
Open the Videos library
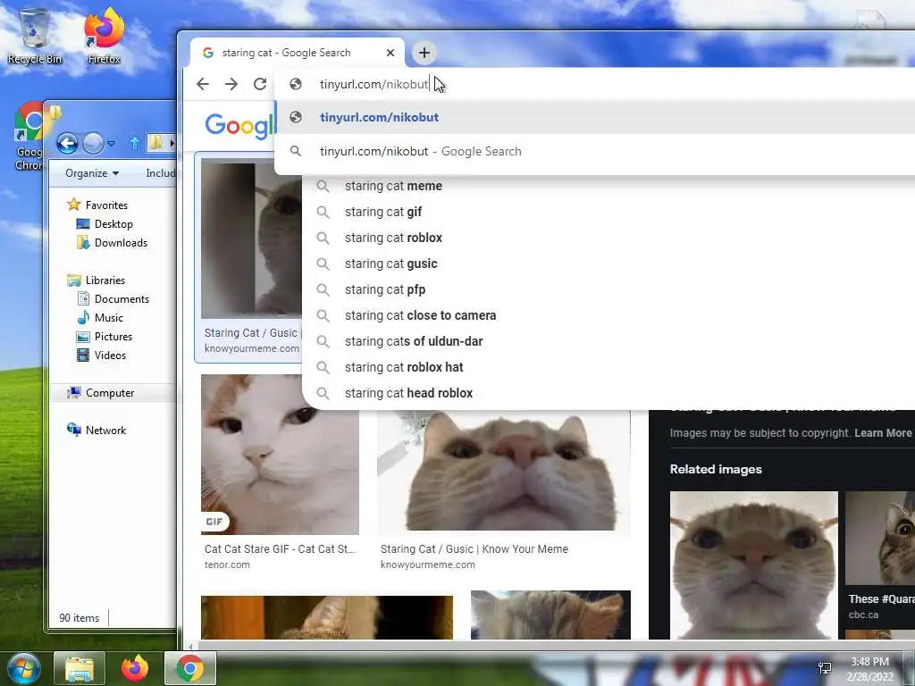point(102,356)
